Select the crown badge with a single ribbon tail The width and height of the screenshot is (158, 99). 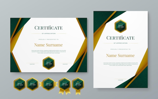point(78,86)
